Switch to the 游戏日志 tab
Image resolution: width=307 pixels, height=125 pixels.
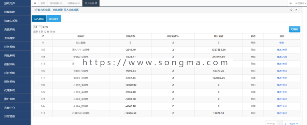tap(54, 19)
